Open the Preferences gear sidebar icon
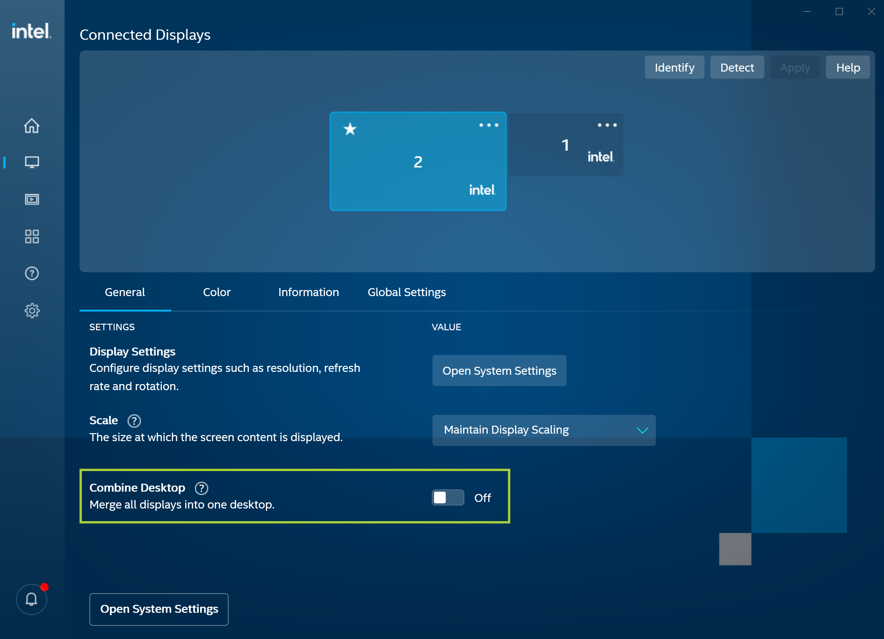The height and width of the screenshot is (639, 884). [x=32, y=311]
